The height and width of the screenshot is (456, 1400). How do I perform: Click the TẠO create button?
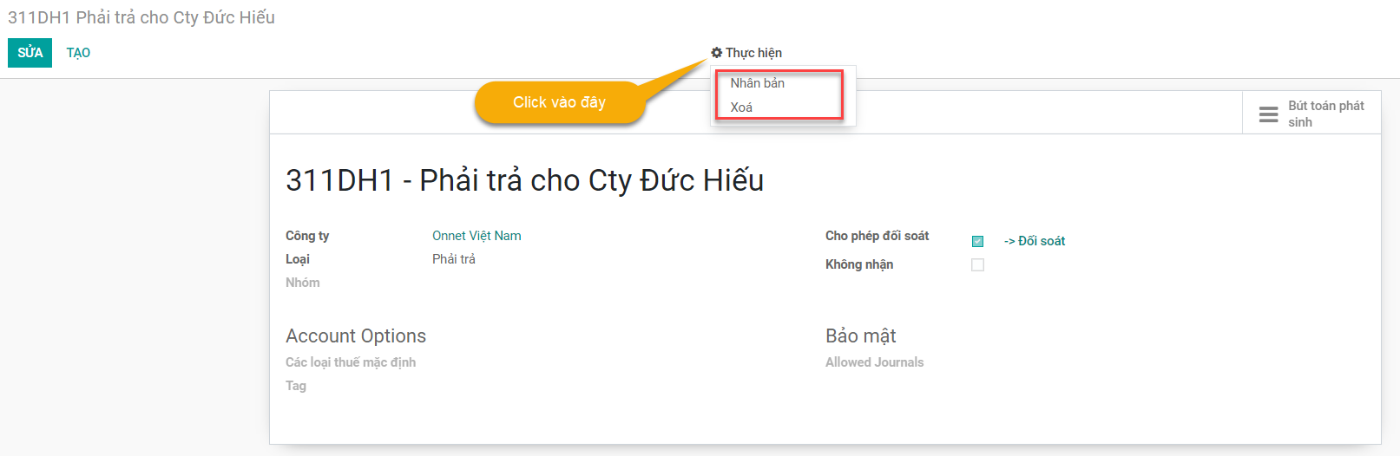pos(78,53)
